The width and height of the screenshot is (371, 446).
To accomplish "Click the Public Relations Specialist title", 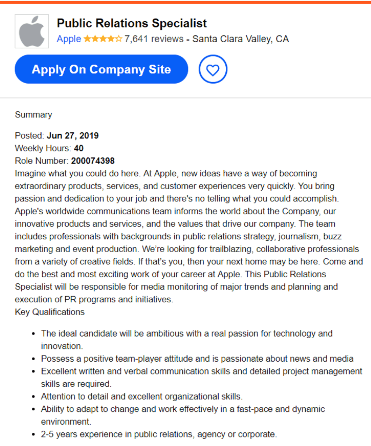I will point(132,23).
